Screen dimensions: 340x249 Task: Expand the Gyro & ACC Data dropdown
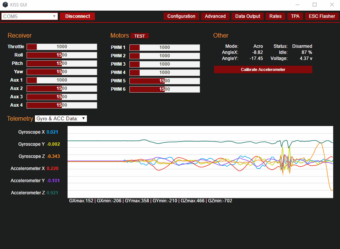(x=61, y=119)
